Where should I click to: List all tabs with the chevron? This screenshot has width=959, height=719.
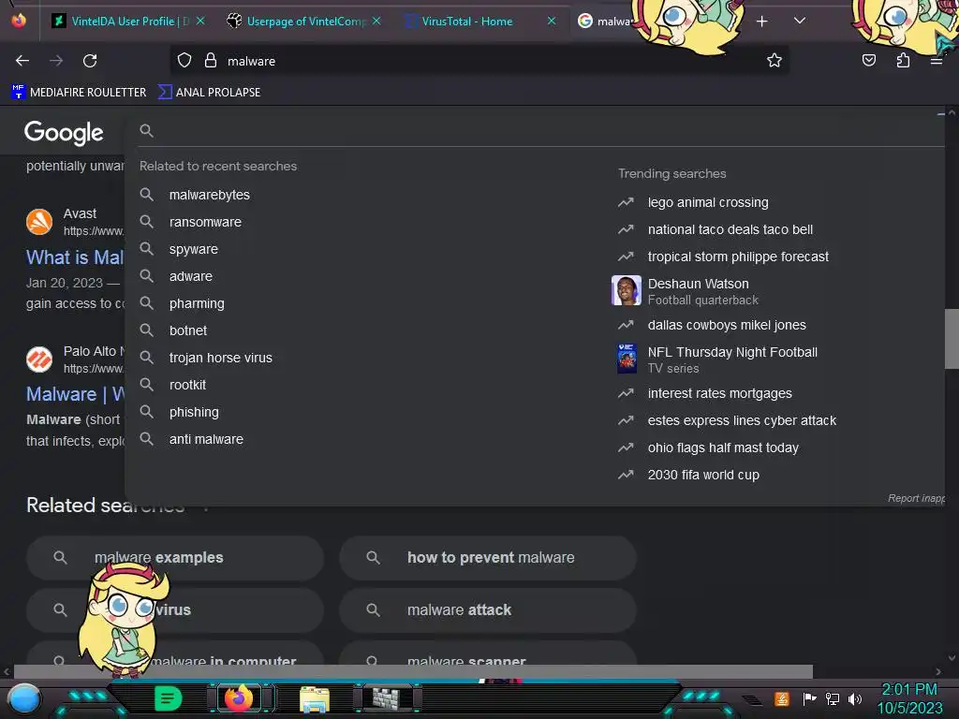pos(800,21)
